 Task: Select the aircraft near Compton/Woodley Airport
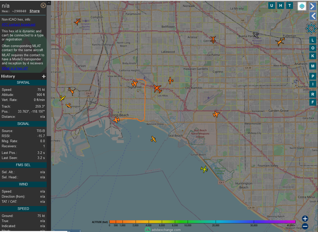(78, 22)
